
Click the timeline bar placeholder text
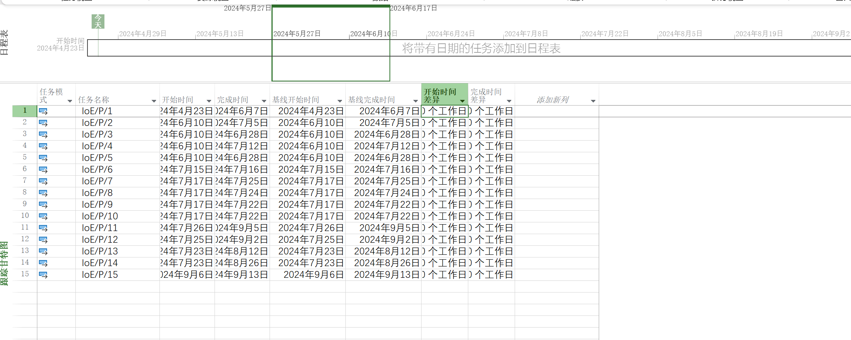(481, 48)
